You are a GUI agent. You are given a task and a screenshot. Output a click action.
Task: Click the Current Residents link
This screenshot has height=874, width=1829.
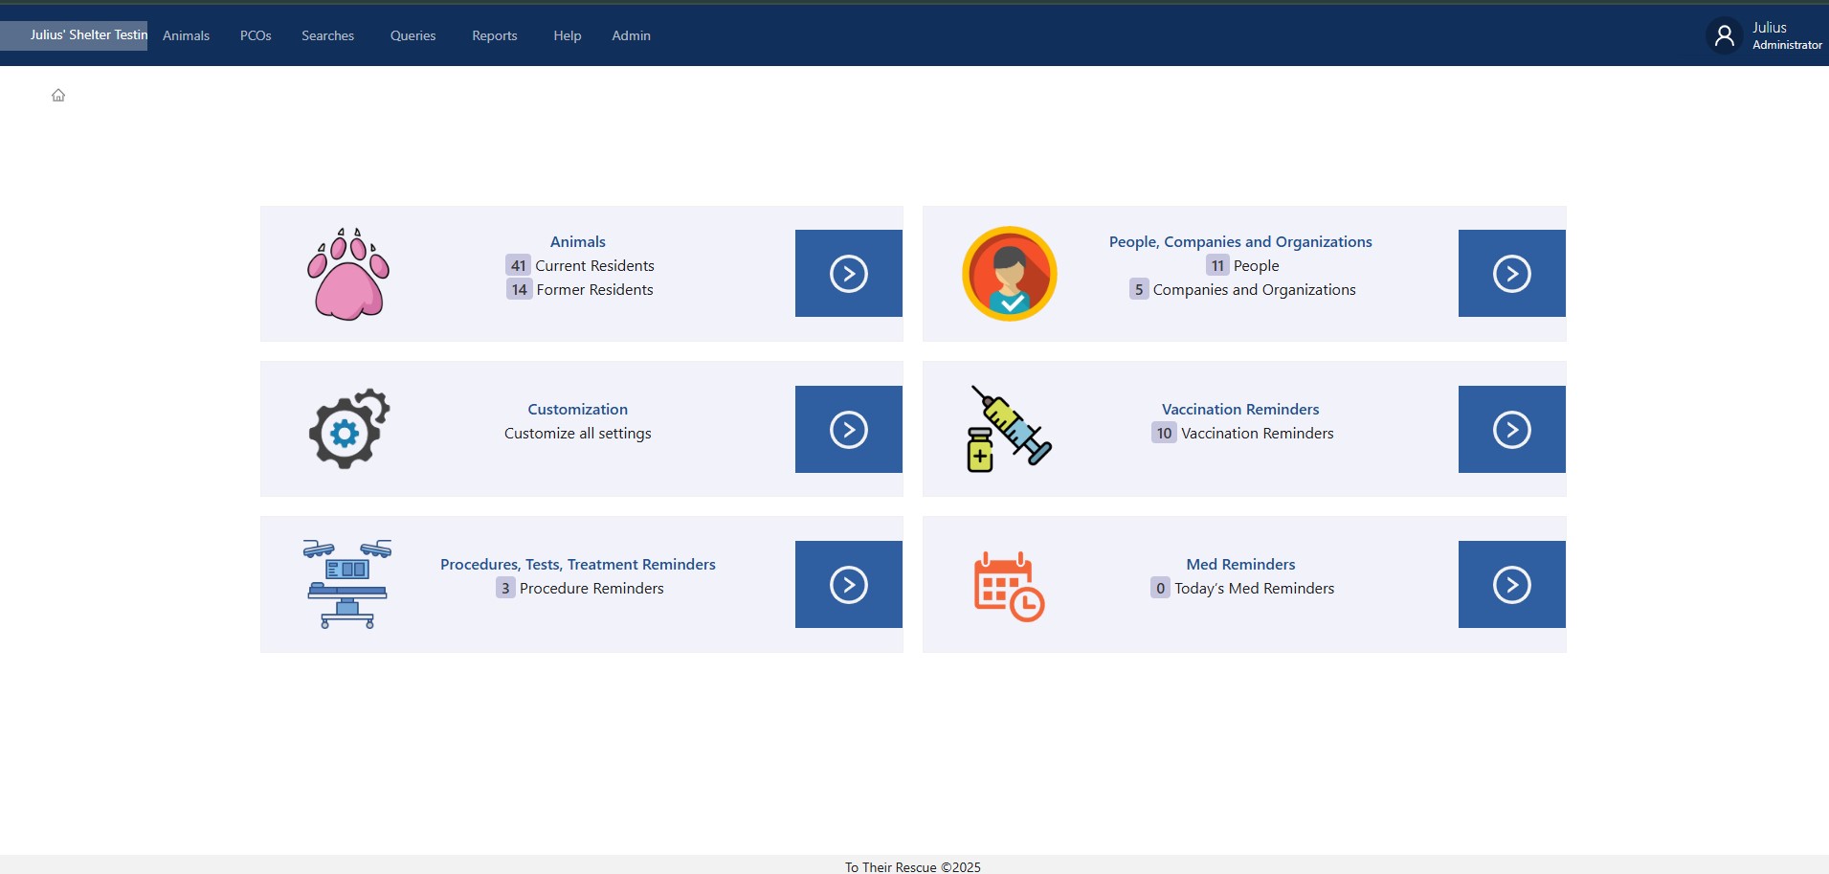pyautogui.click(x=594, y=266)
